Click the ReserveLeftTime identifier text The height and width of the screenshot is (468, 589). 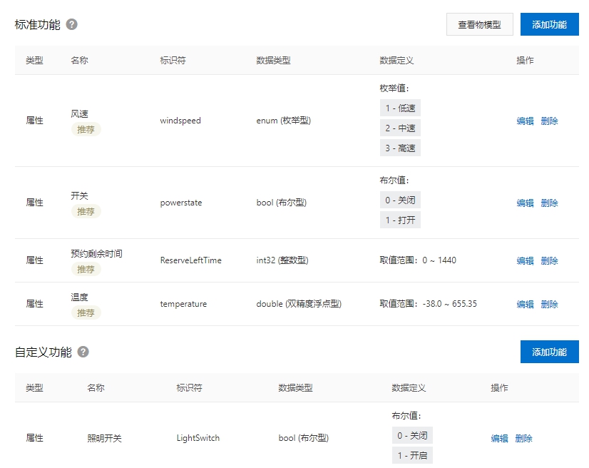click(x=191, y=260)
